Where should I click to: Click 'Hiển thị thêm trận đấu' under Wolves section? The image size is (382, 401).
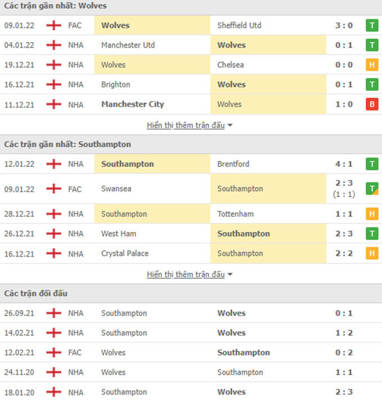(186, 125)
